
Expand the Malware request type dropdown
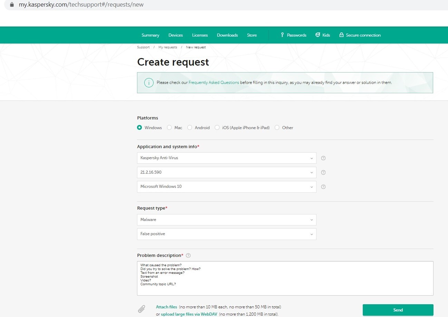click(227, 220)
